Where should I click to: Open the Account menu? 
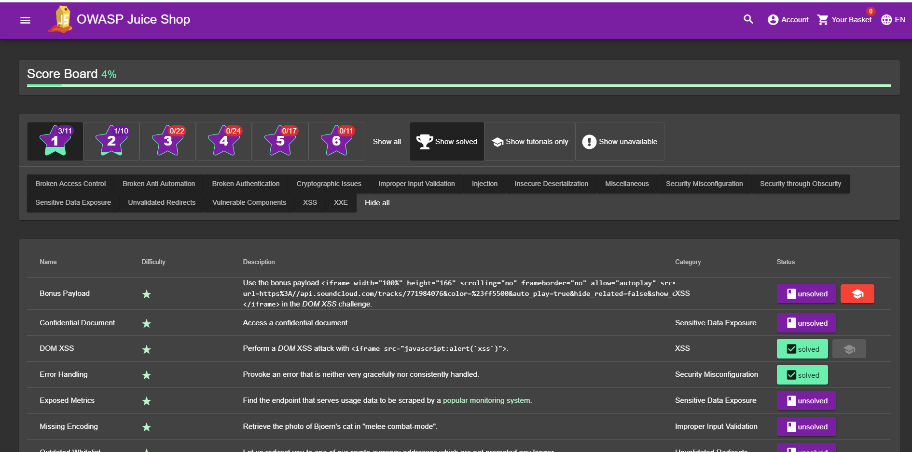click(x=788, y=20)
